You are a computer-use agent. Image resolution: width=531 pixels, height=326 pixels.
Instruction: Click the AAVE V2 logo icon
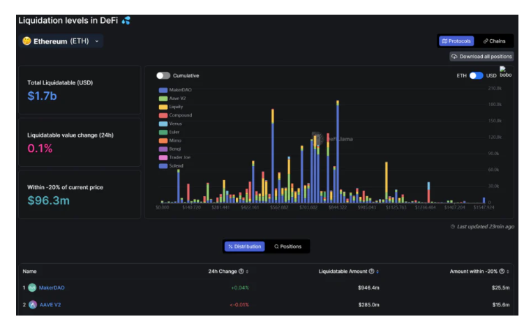tap(33, 304)
